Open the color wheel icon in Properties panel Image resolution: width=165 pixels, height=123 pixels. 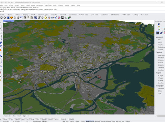pyautogui.click(x=159, y=29)
